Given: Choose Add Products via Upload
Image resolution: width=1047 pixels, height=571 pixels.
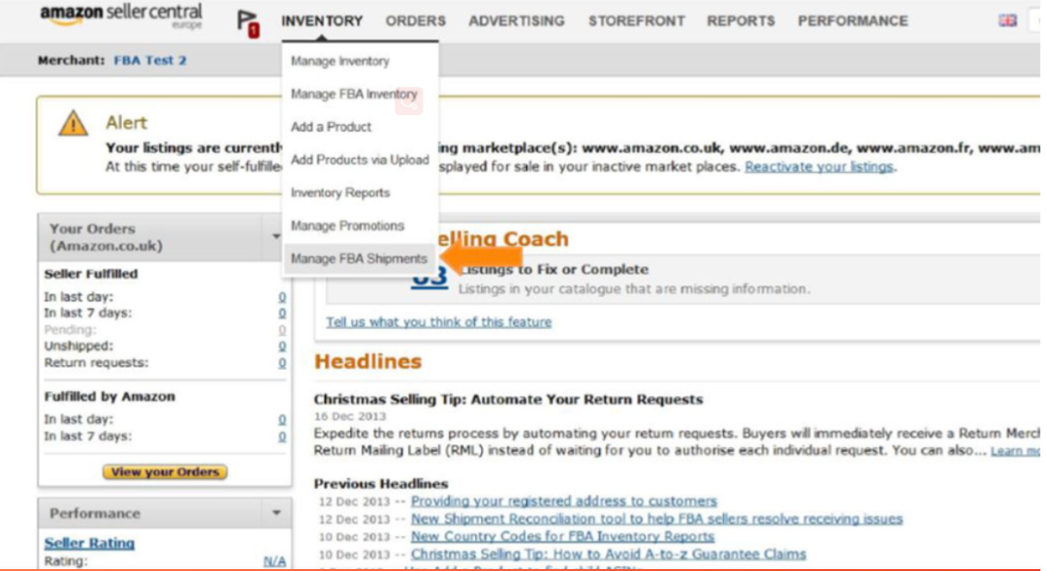Looking at the screenshot, I should coord(360,160).
